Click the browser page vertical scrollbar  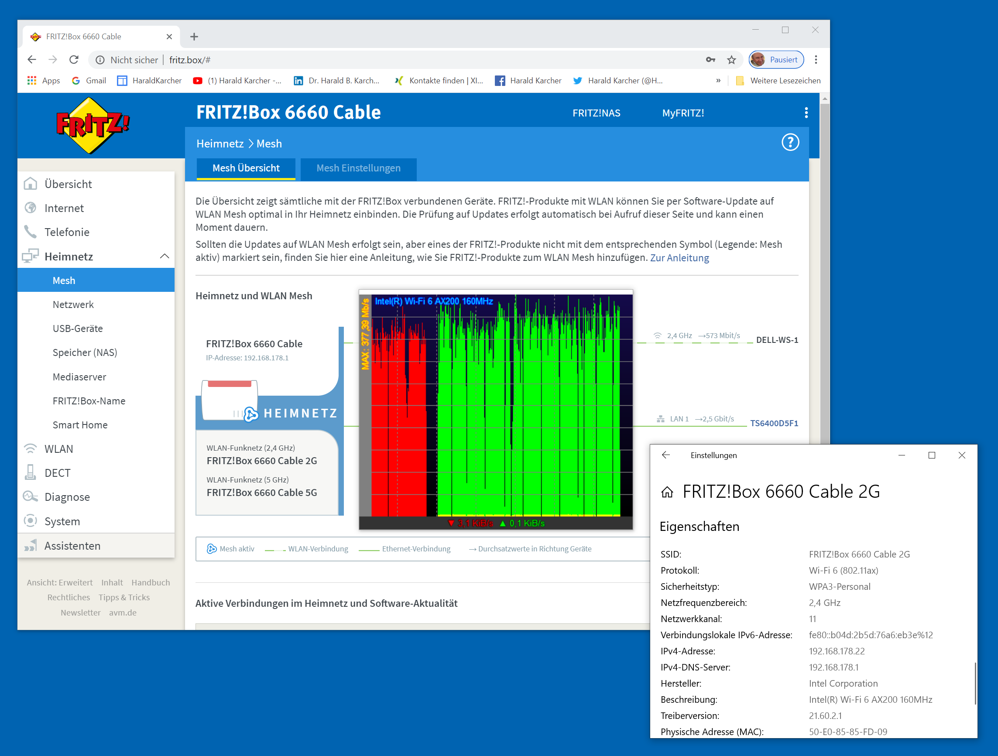coord(824,270)
